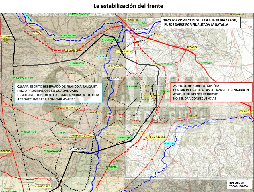Image resolution: width=254 pixels, height=192 pixels.
Task: Select the V. TELEGRAFO label
Action: pyautogui.click(x=29, y=132)
